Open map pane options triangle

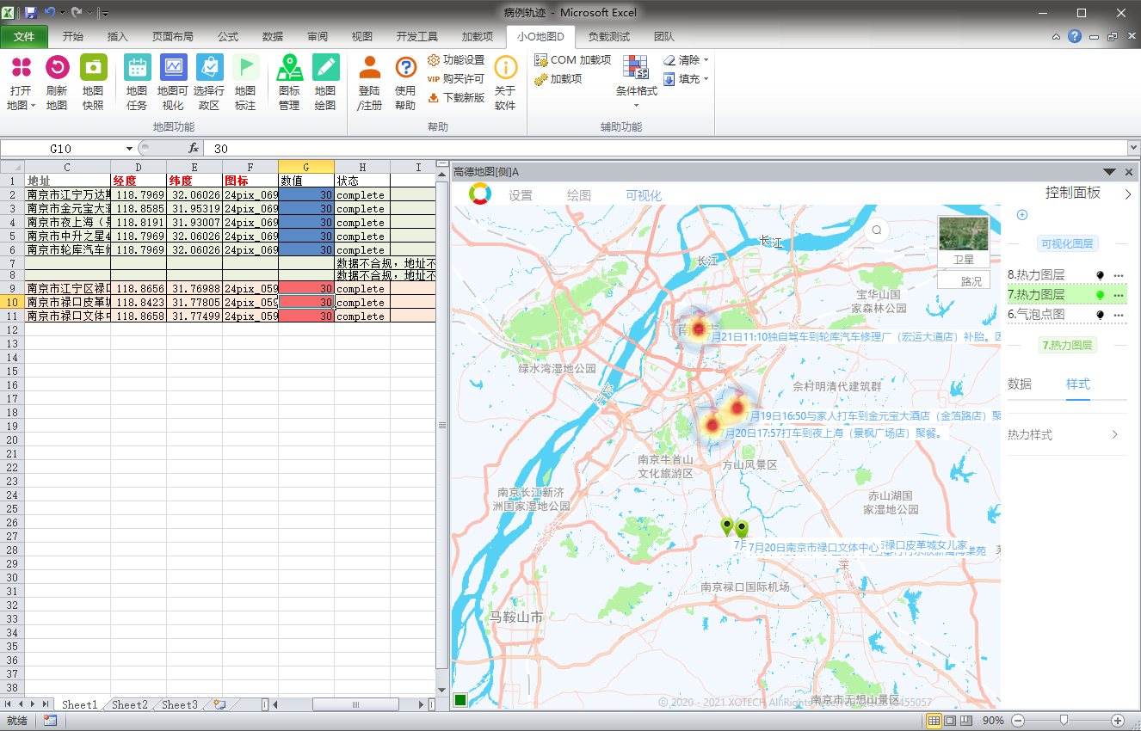pyautogui.click(x=1110, y=172)
